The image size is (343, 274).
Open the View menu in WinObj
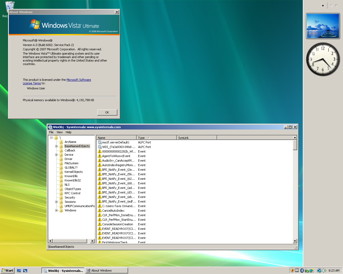(x=59, y=132)
